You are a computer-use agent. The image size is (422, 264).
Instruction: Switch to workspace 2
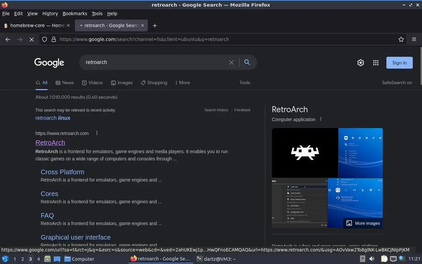click(22, 259)
